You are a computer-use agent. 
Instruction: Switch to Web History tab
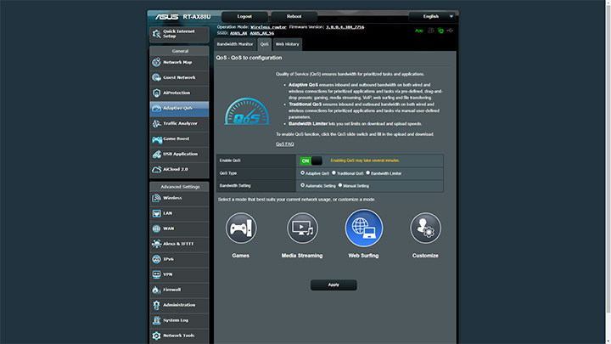288,44
